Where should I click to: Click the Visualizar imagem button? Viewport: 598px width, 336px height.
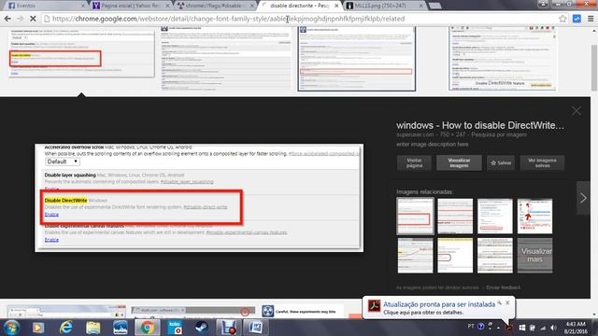coord(459,162)
